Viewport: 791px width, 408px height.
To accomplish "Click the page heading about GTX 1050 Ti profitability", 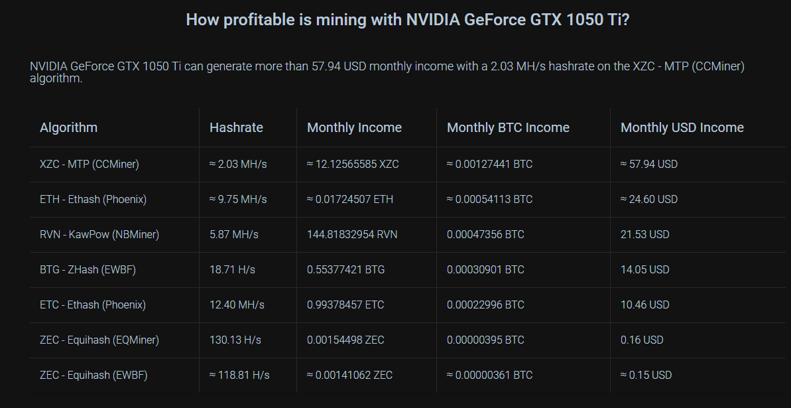I will (407, 19).
